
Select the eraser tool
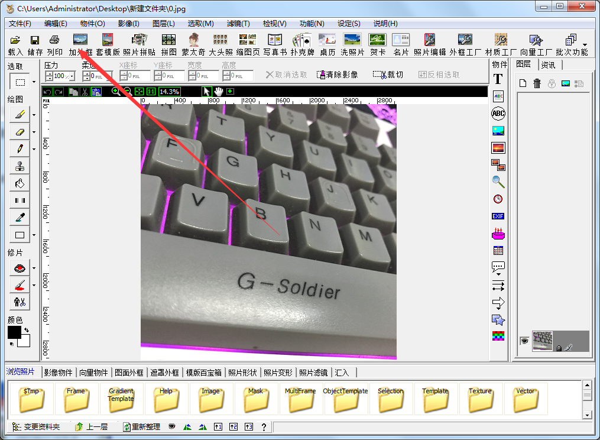tap(20, 132)
